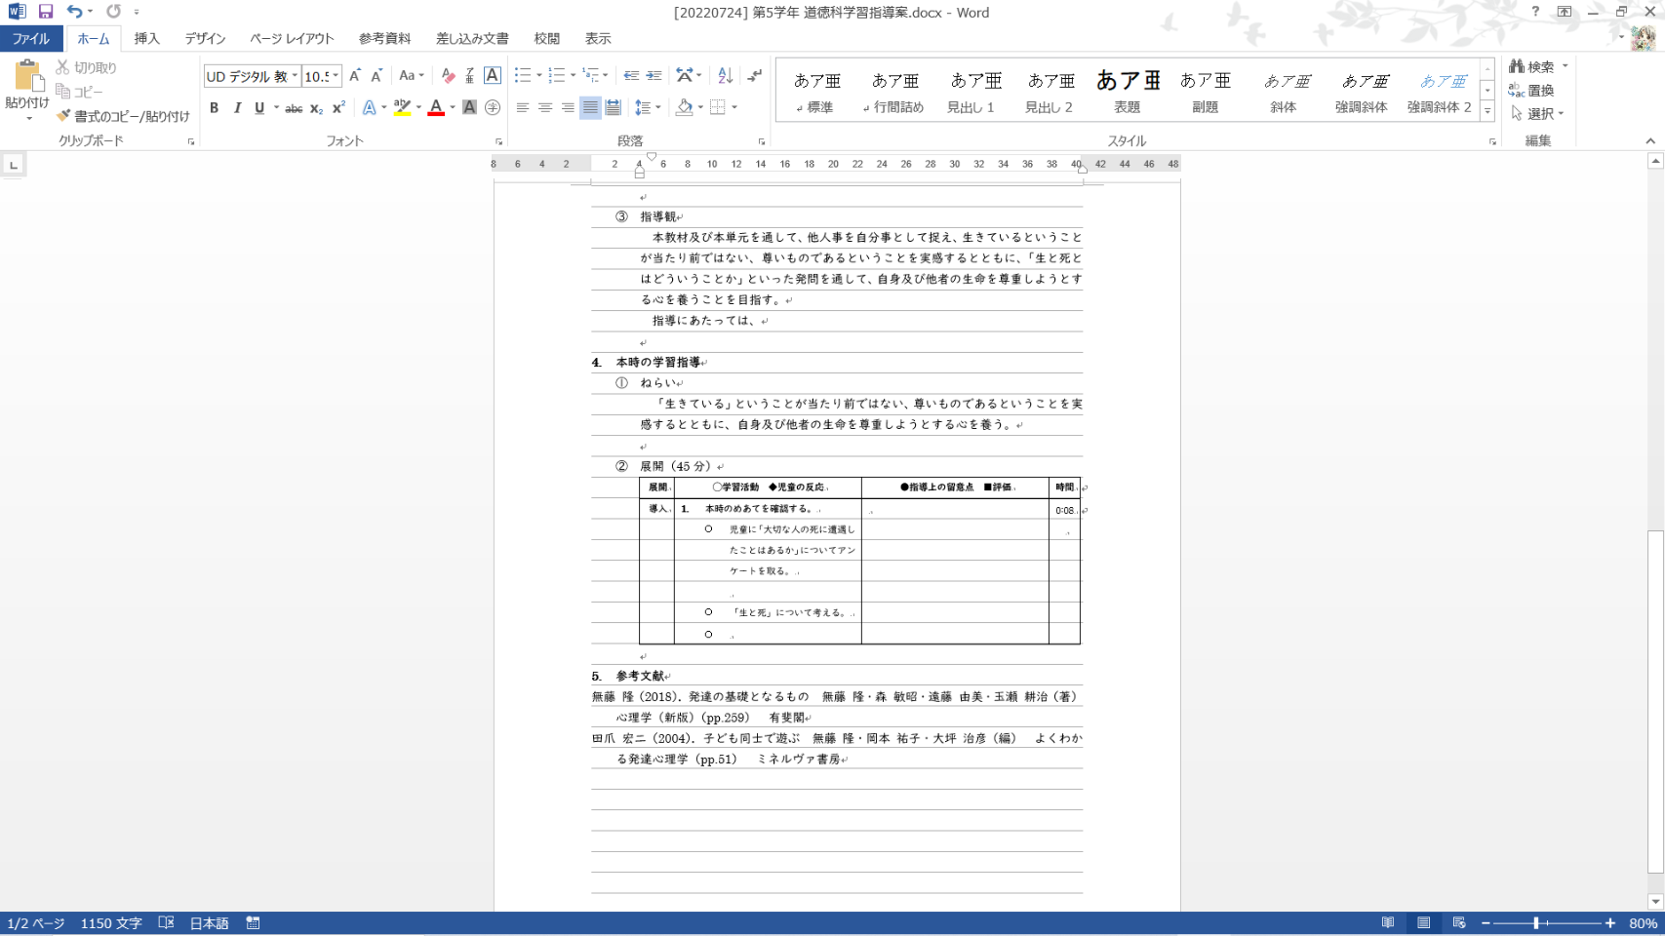
Task: Open the 校閲 (Review) tab
Action: click(546, 39)
